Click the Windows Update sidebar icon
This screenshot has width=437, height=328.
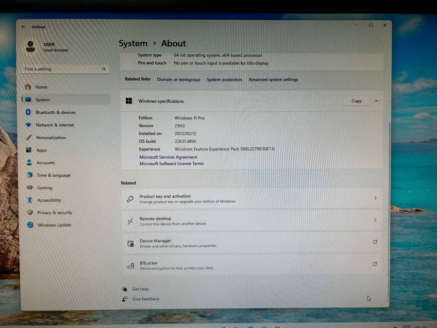[30, 225]
